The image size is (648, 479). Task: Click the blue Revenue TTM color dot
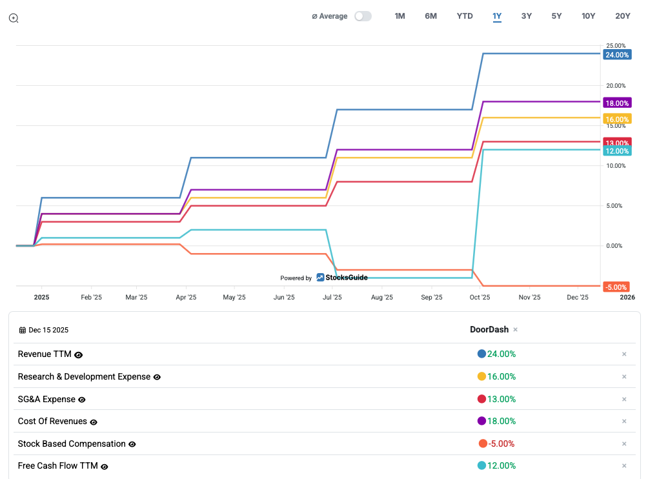tap(481, 354)
